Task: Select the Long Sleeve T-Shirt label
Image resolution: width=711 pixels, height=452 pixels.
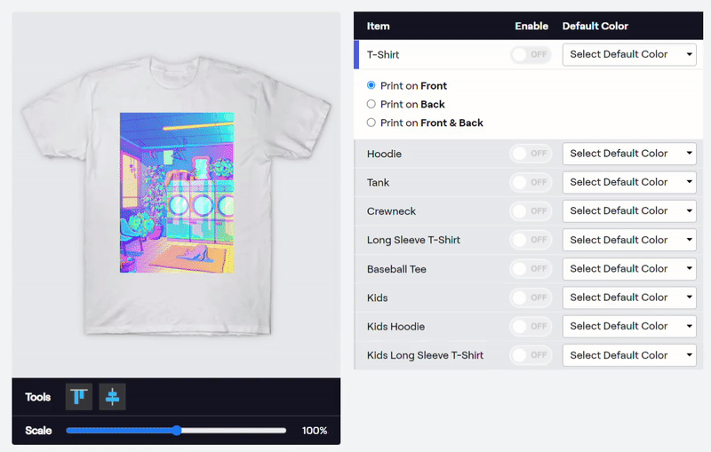Action: point(413,240)
